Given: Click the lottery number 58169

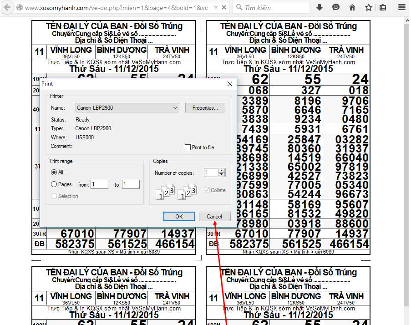Looking at the screenshot, I should (x=304, y=204).
